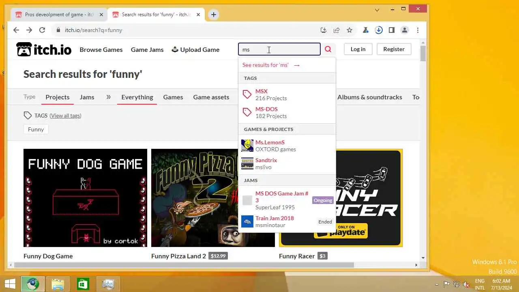Open the browser profile avatar

pyautogui.click(x=405, y=30)
